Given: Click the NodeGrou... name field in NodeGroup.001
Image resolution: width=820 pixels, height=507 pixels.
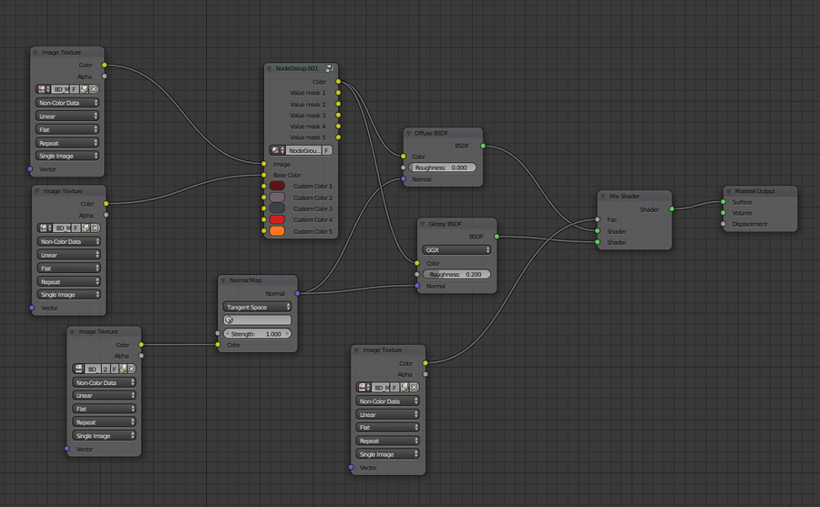Looking at the screenshot, I should pyautogui.click(x=303, y=150).
